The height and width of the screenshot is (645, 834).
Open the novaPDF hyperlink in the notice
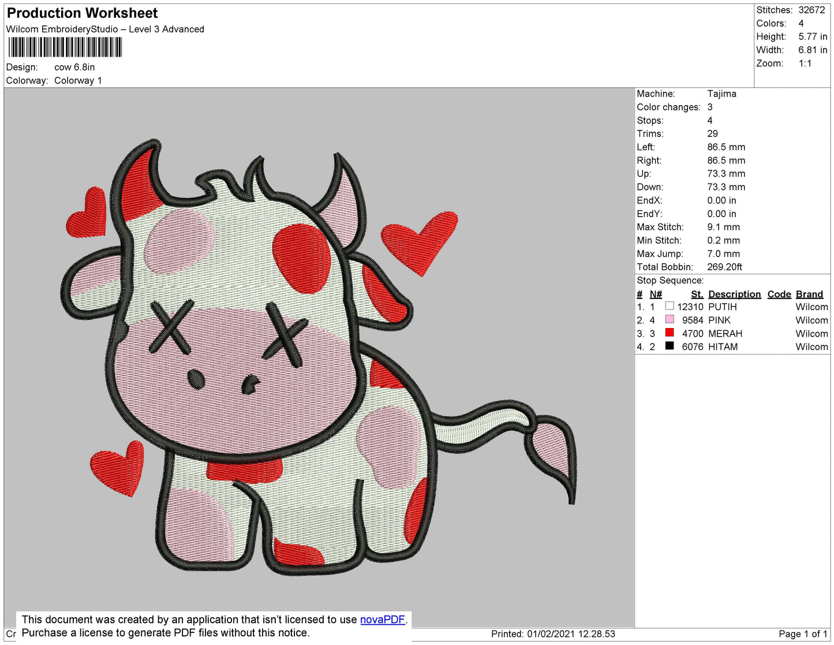(x=382, y=620)
